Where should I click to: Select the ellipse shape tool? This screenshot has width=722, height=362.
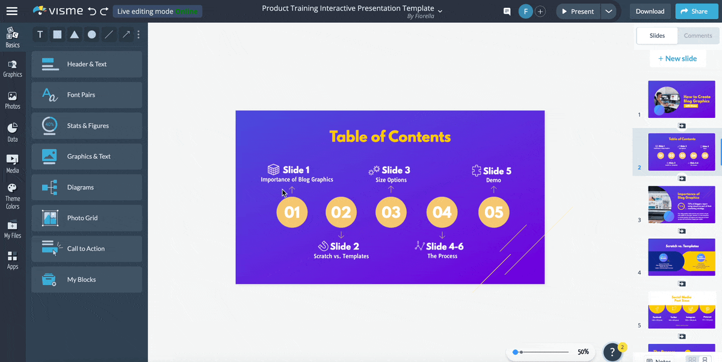pos(91,34)
